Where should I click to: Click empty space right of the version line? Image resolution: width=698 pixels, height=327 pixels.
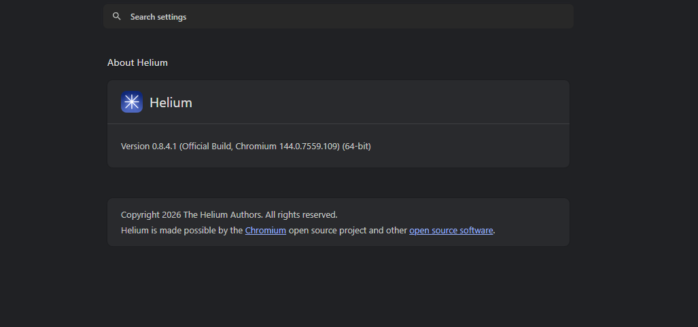pos(469,146)
